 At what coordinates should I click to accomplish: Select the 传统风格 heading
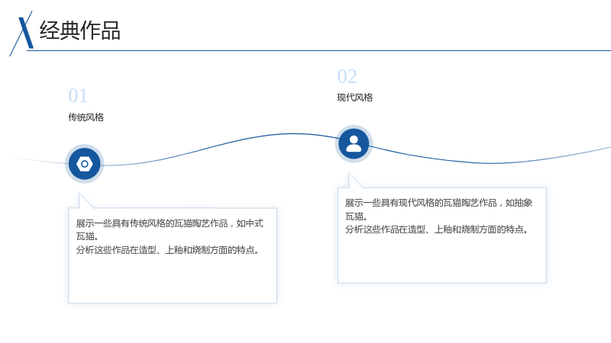pos(86,117)
